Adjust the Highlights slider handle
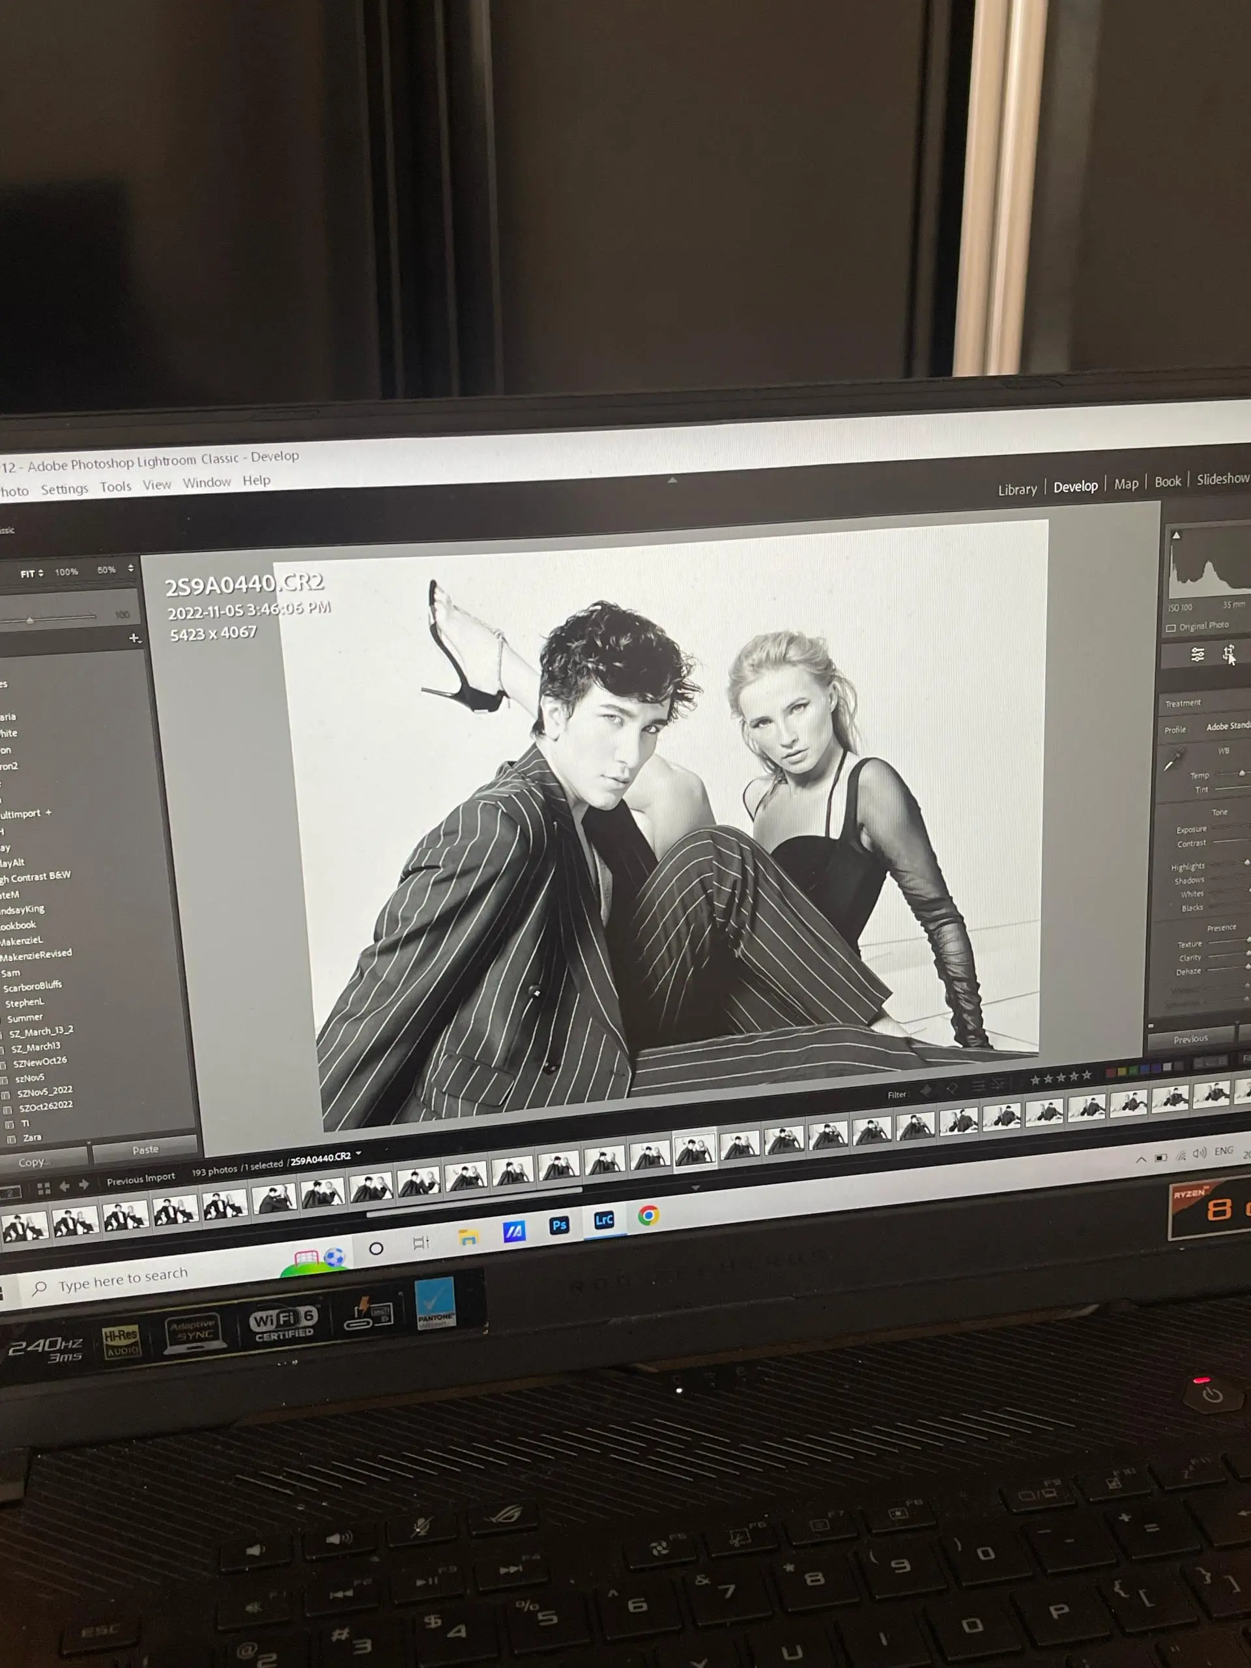Viewport: 1251px width, 1668px height. tap(1246, 863)
